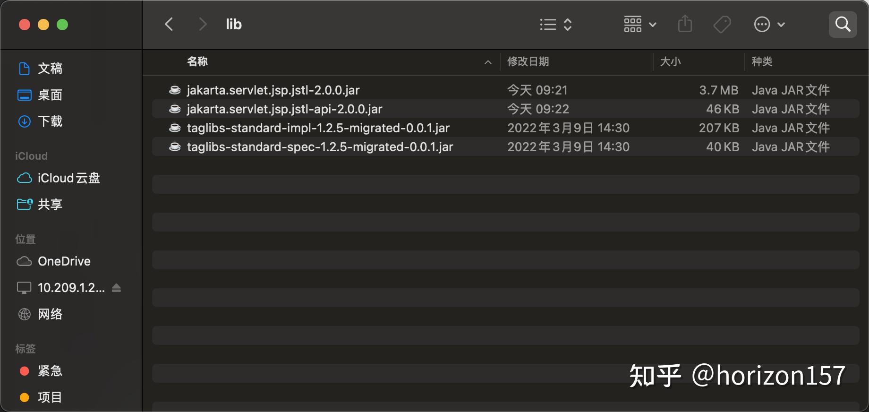This screenshot has width=869, height=412.
Task: Open 桌面 in the sidebar
Action: (50, 95)
